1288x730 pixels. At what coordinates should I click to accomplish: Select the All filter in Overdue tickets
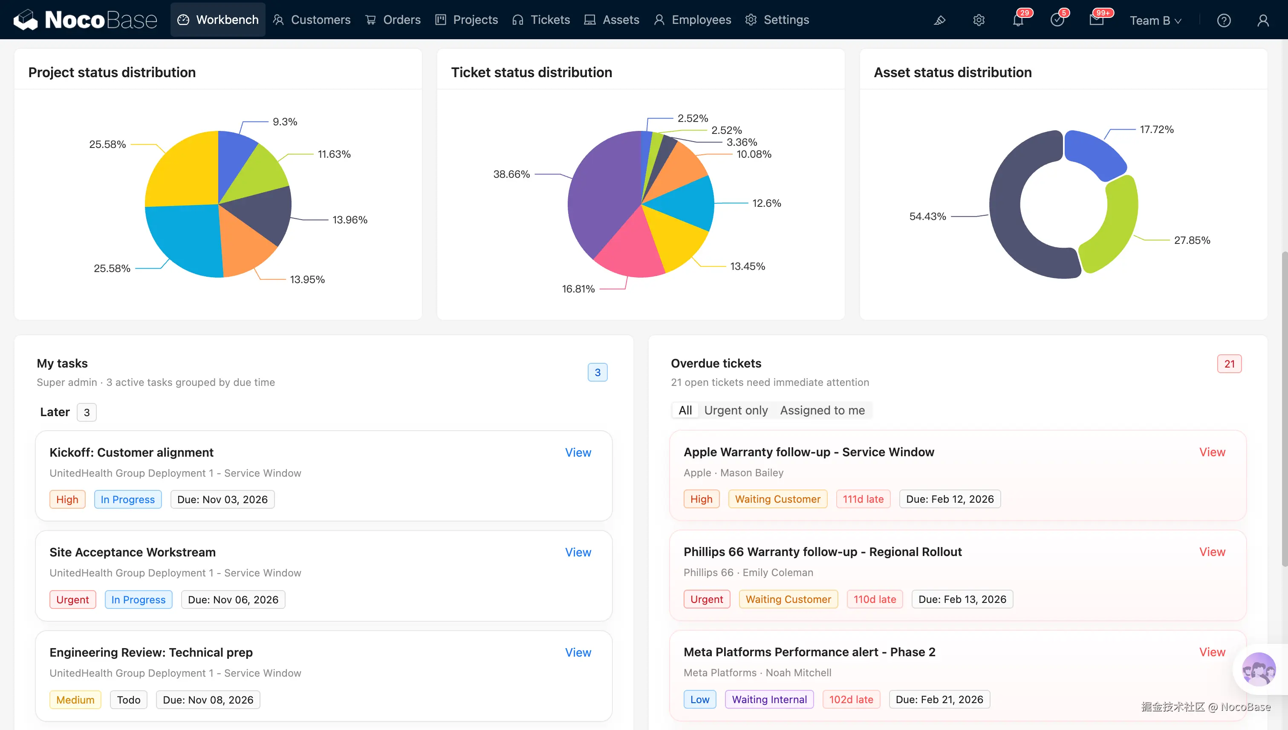(x=685, y=410)
